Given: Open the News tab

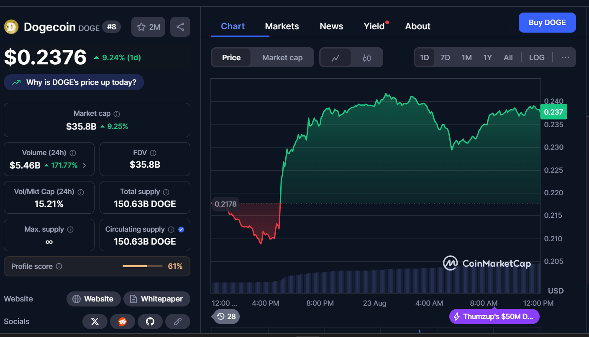Looking at the screenshot, I should 331,26.
